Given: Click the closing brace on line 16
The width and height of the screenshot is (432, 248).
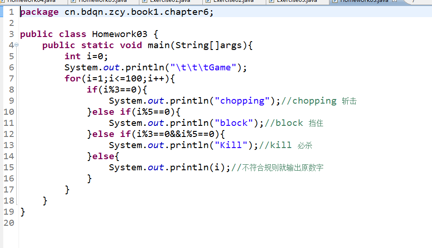Looking at the screenshot, I should [89, 179].
